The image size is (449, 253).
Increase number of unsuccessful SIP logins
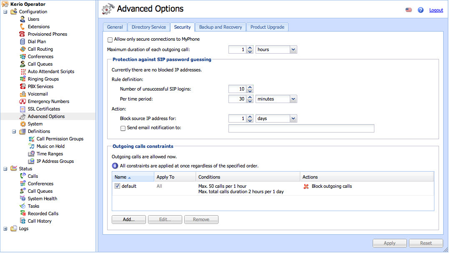click(250, 87)
